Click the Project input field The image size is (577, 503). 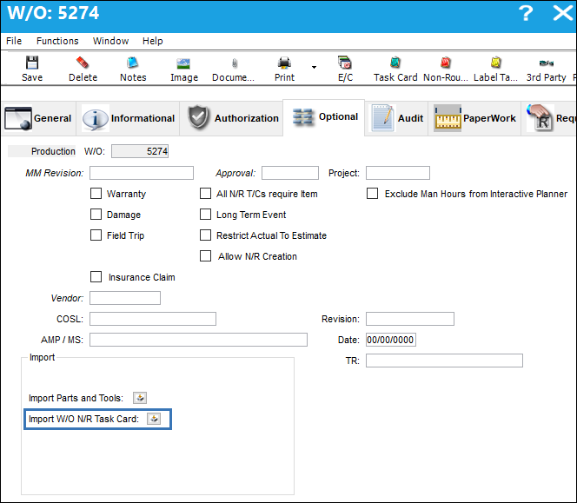[x=398, y=173]
